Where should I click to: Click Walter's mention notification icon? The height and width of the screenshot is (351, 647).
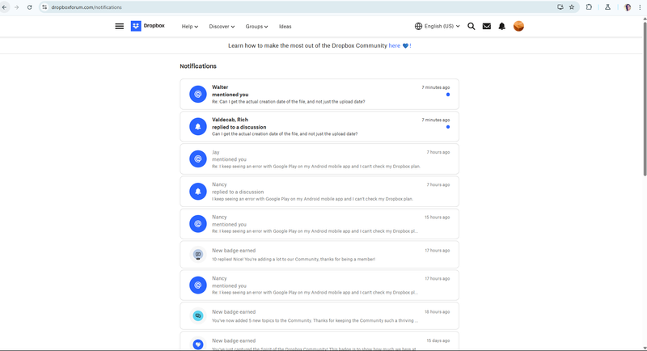197,95
